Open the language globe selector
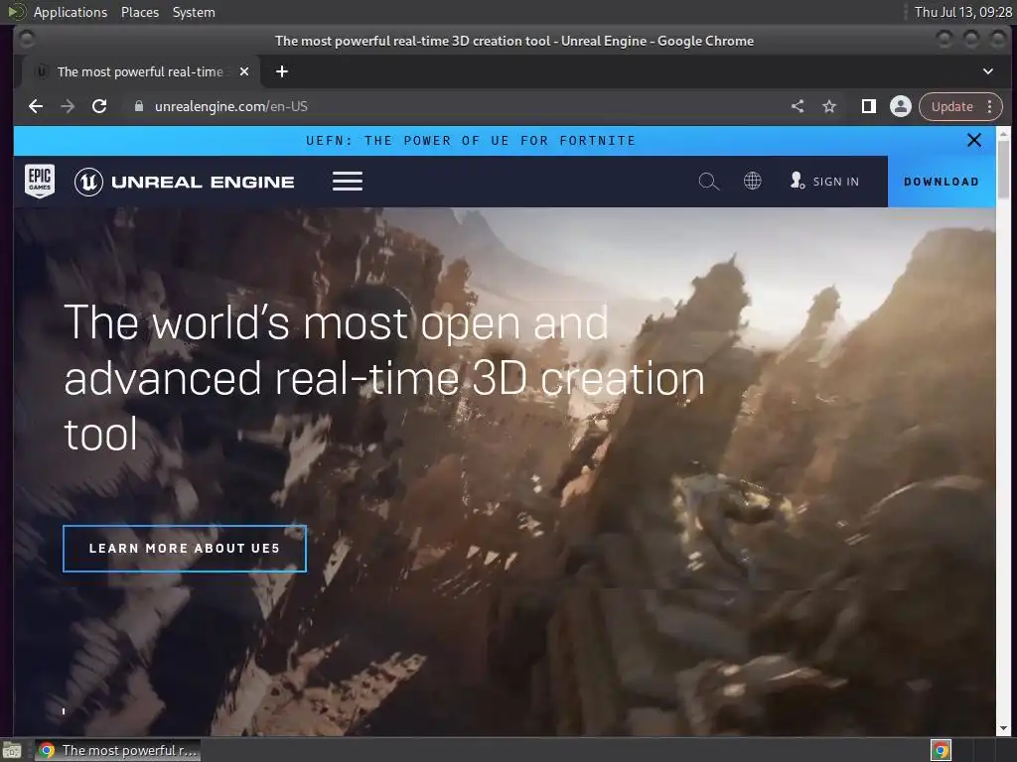The width and height of the screenshot is (1017, 762). tap(753, 181)
